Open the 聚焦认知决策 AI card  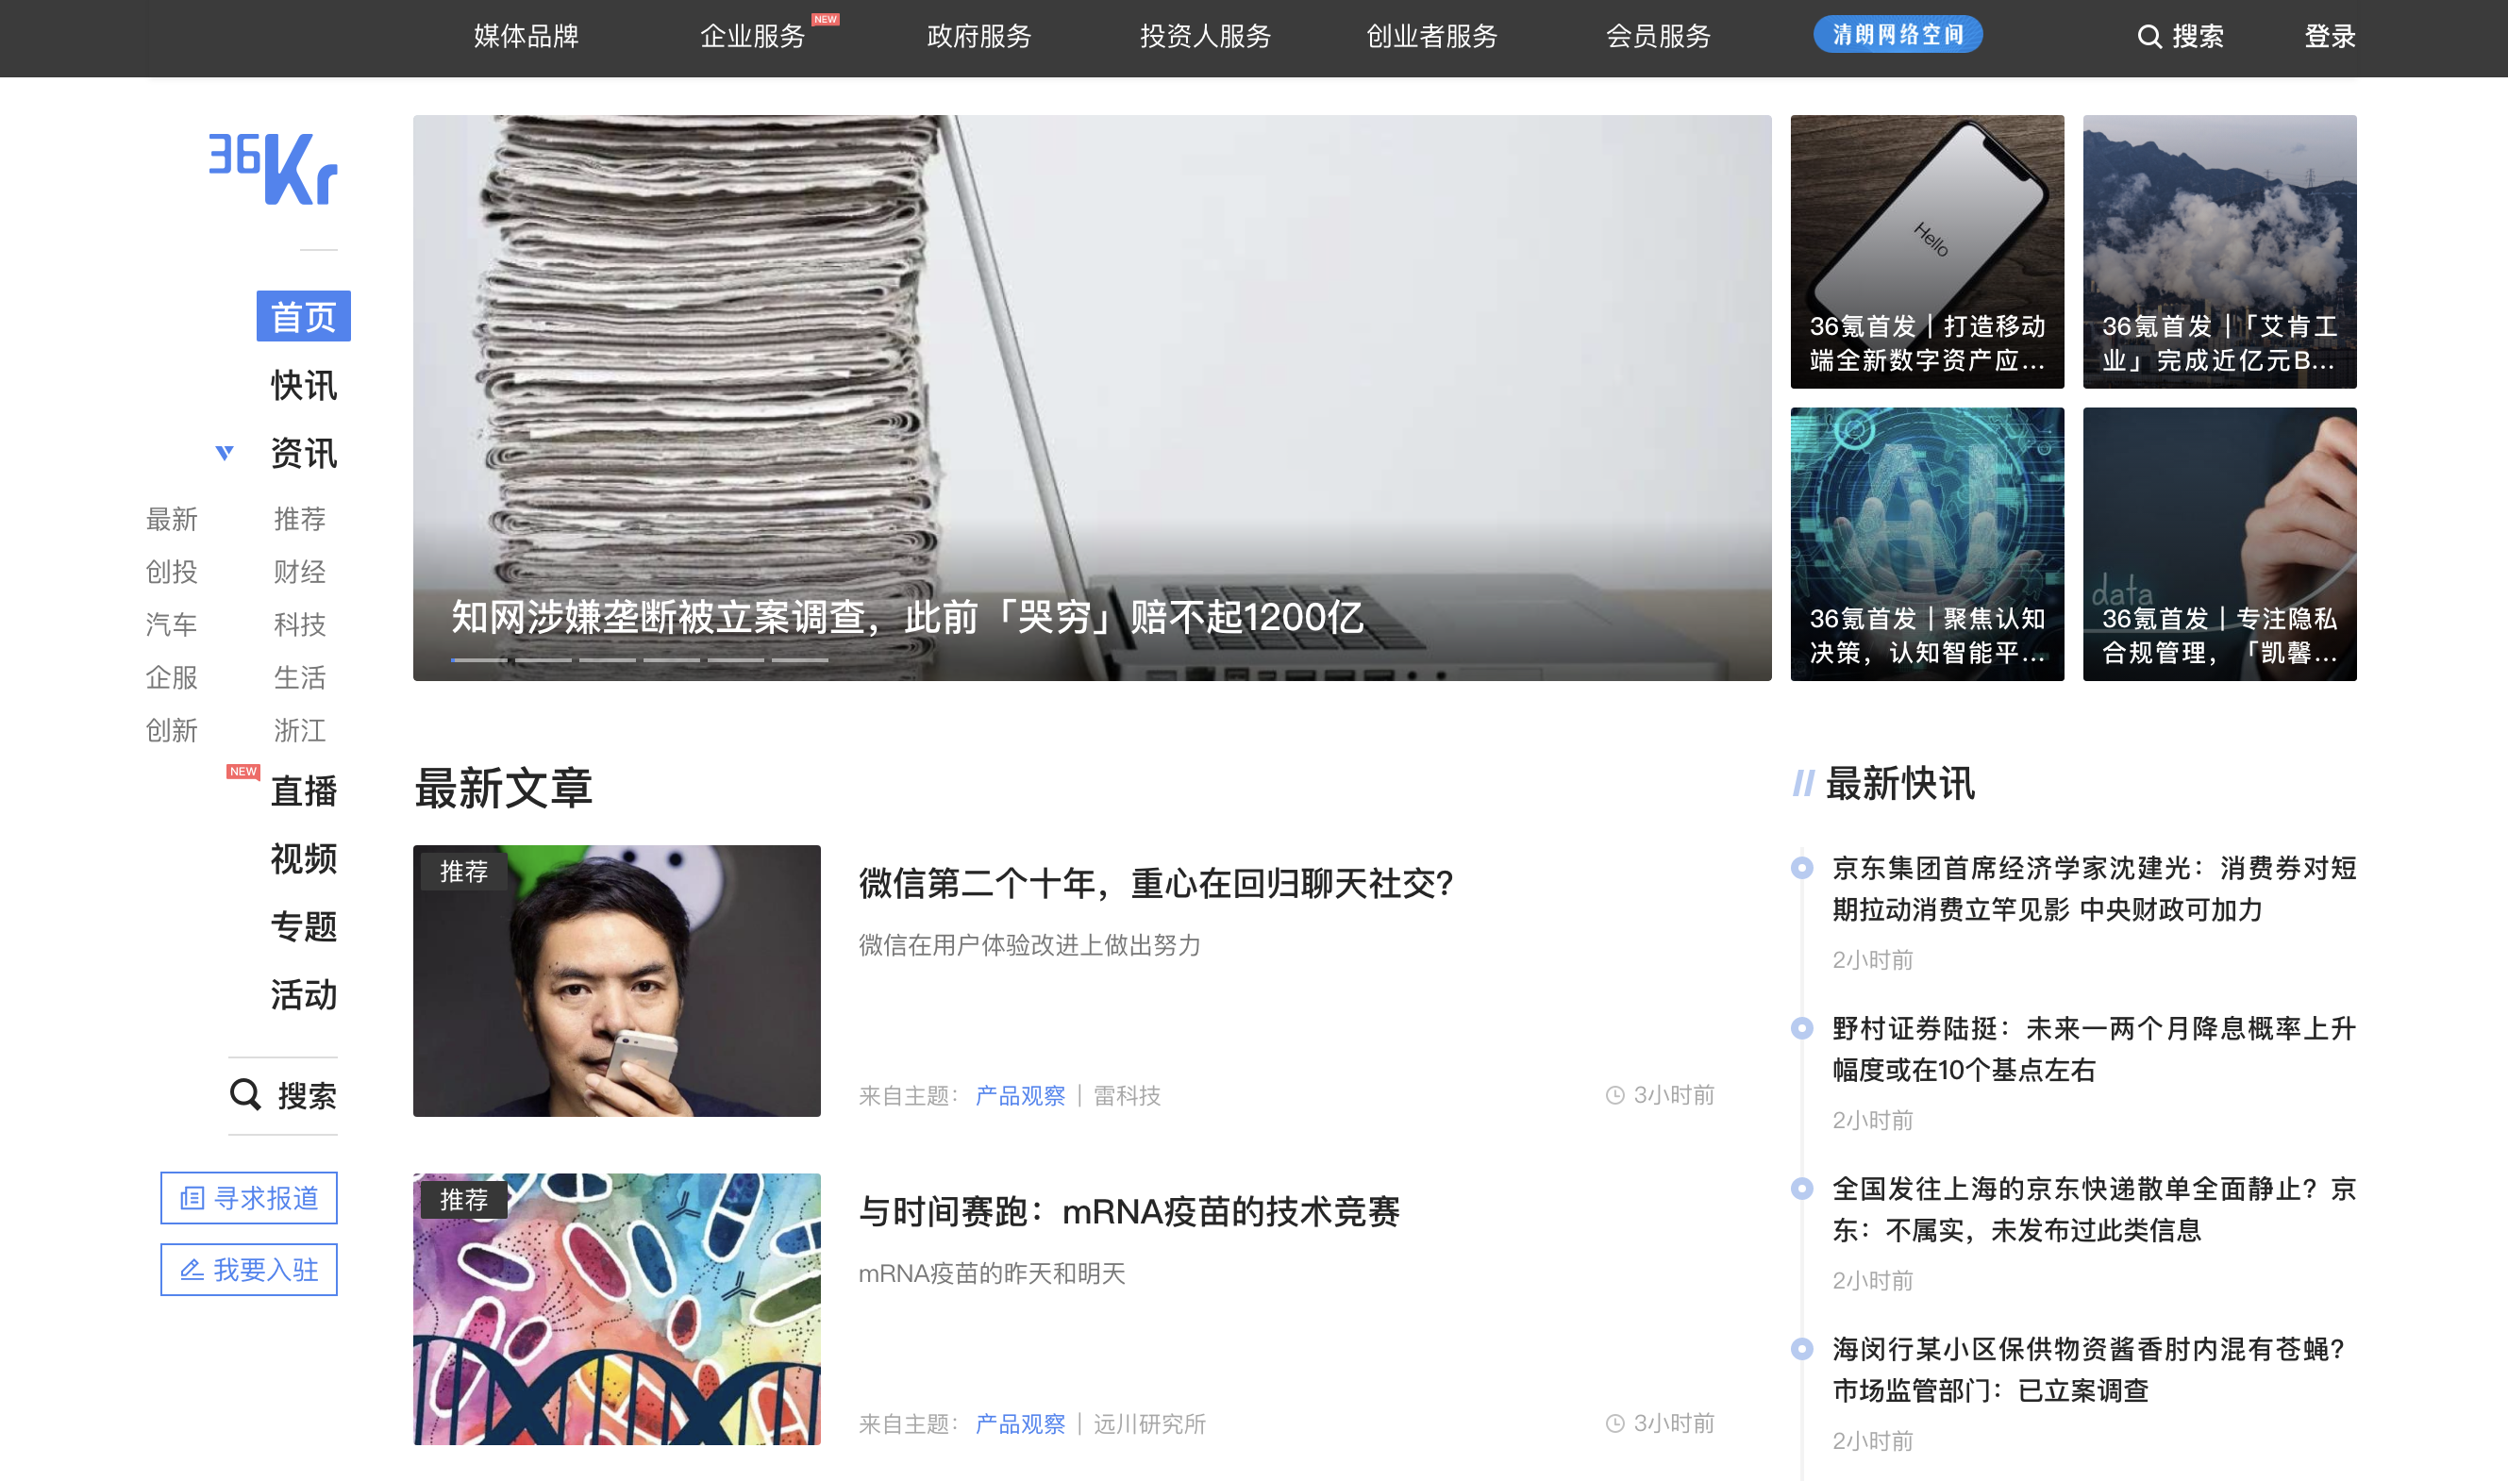1927,544
